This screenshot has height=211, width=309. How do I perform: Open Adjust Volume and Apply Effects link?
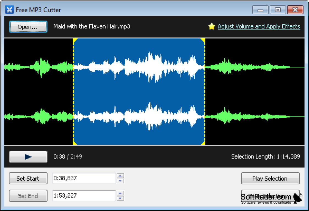tap(259, 26)
